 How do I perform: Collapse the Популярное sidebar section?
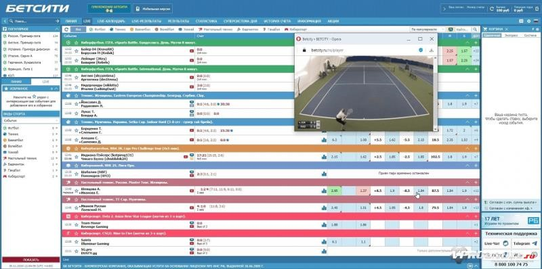(x=57, y=29)
